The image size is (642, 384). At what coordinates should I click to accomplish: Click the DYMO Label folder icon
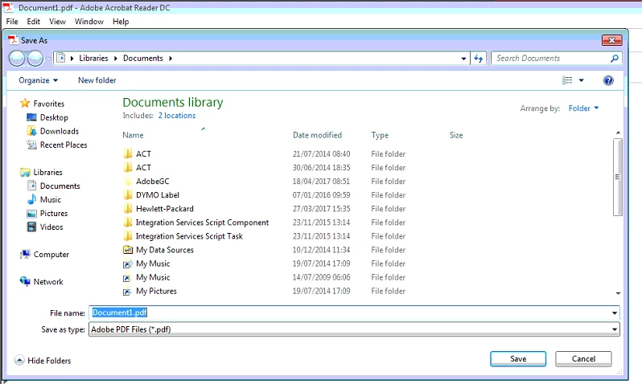pos(128,194)
